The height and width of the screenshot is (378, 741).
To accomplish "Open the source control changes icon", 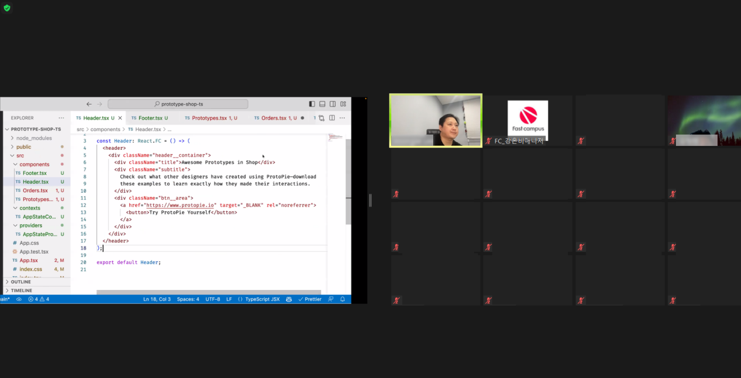I will point(321,118).
